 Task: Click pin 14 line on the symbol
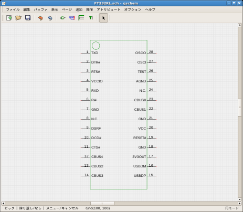(86, 176)
